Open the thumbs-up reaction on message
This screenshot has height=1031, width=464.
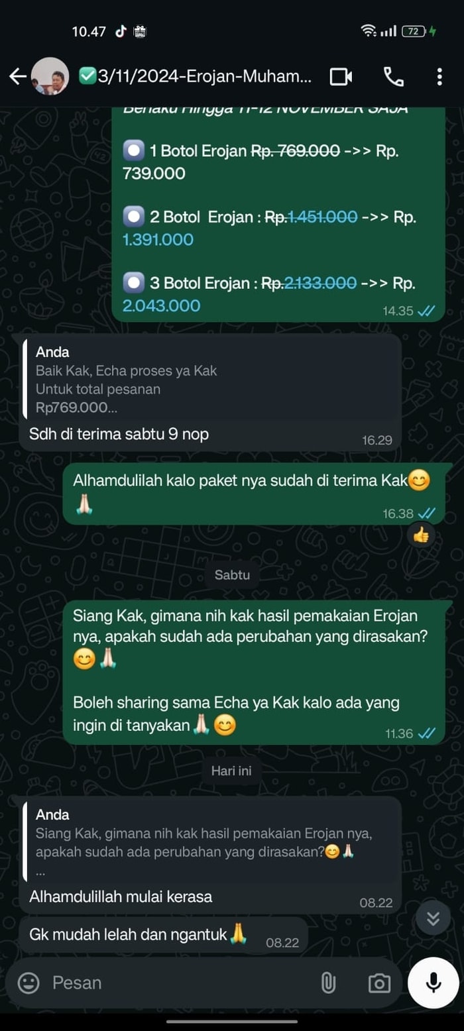[x=421, y=535]
